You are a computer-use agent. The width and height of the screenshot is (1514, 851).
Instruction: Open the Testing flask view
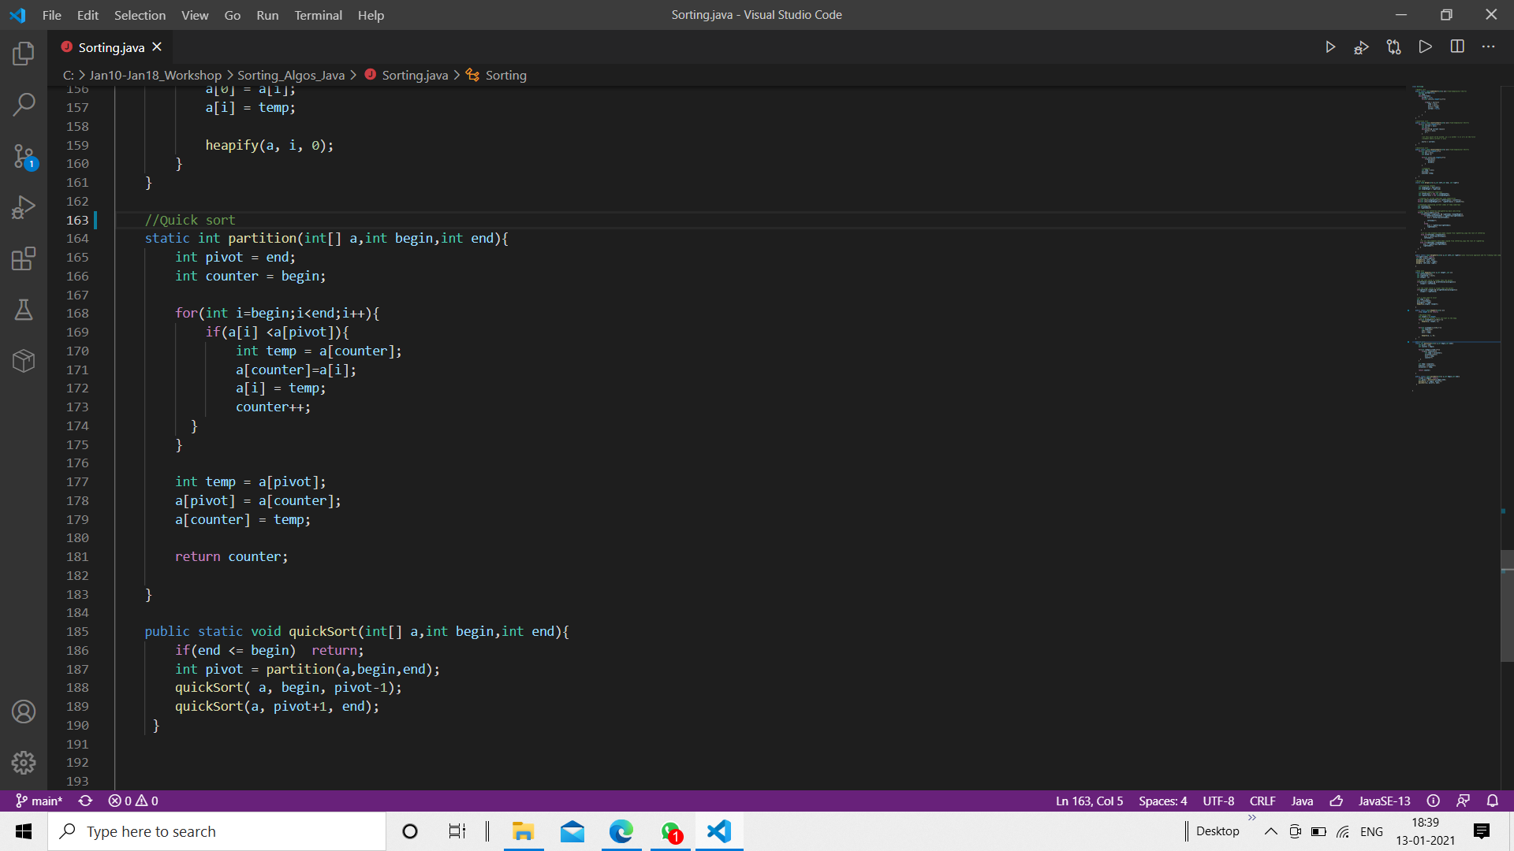24,310
